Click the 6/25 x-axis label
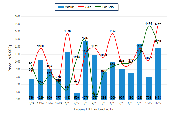The image size is (173, 116). (x=113, y=103)
